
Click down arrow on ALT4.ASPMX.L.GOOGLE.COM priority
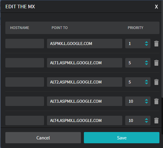(x=146, y=122)
